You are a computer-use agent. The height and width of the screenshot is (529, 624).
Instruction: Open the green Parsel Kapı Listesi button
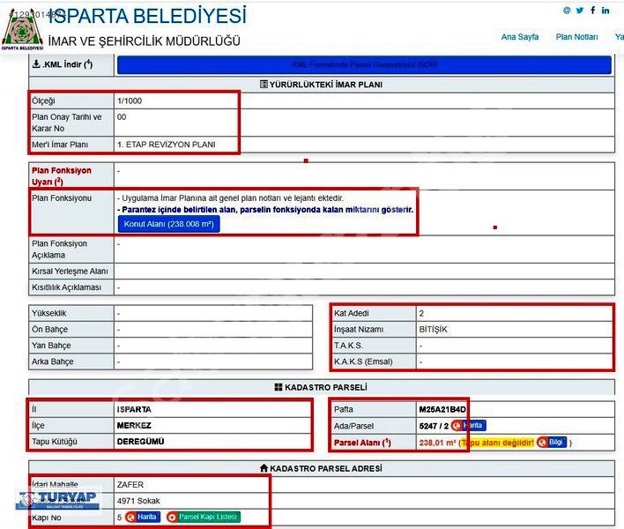(x=204, y=518)
